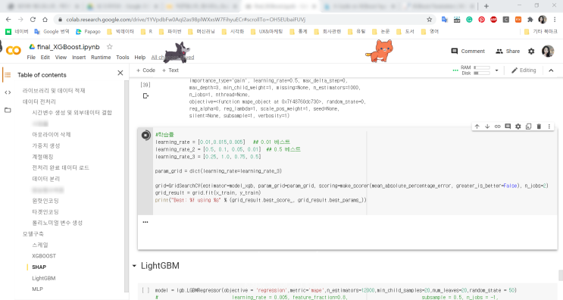The height and width of the screenshot is (300, 563).
Task: Click the Share button
Action: pyautogui.click(x=508, y=52)
